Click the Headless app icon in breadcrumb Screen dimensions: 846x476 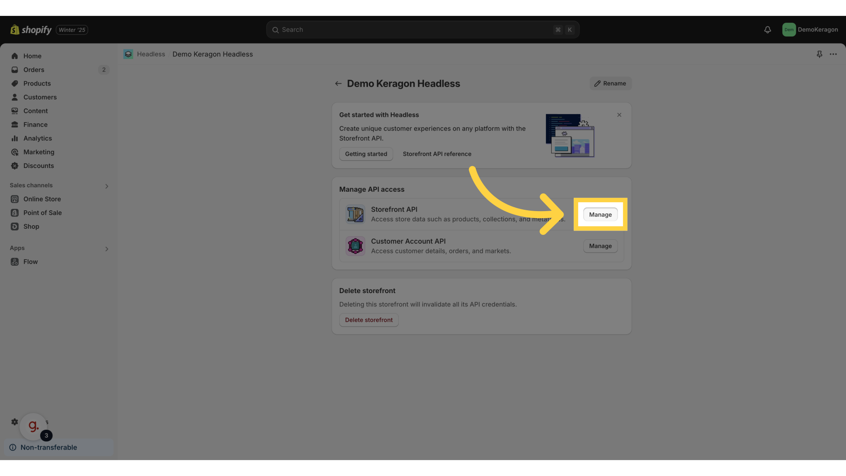(128, 54)
